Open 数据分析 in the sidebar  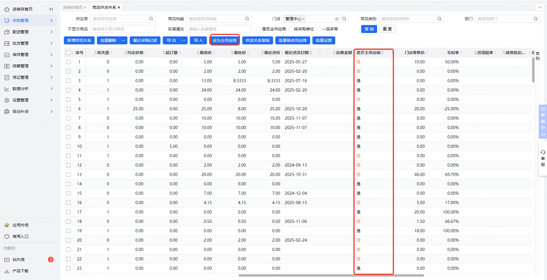pos(29,89)
